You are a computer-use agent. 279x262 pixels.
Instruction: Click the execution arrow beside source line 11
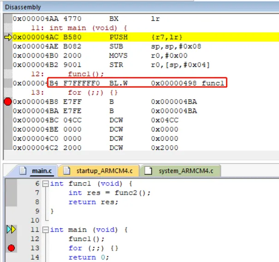(11, 229)
